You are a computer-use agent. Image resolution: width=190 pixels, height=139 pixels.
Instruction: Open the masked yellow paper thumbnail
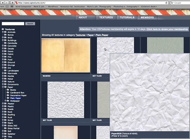click(x=66, y=55)
